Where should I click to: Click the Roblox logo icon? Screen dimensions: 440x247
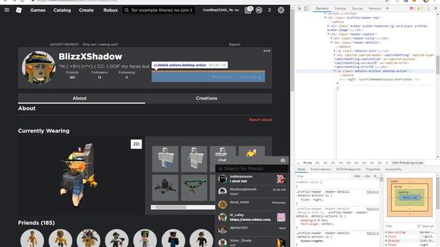point(19,10)
